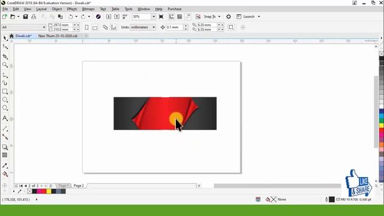Click the page width 297.0 mm field
The height and width of the screenshot is (216, 384).
62,25
